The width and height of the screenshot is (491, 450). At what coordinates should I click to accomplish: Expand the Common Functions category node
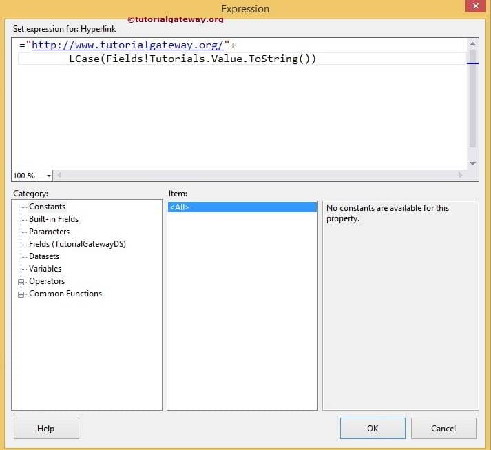pyautogui.click(x=21, y=294)
